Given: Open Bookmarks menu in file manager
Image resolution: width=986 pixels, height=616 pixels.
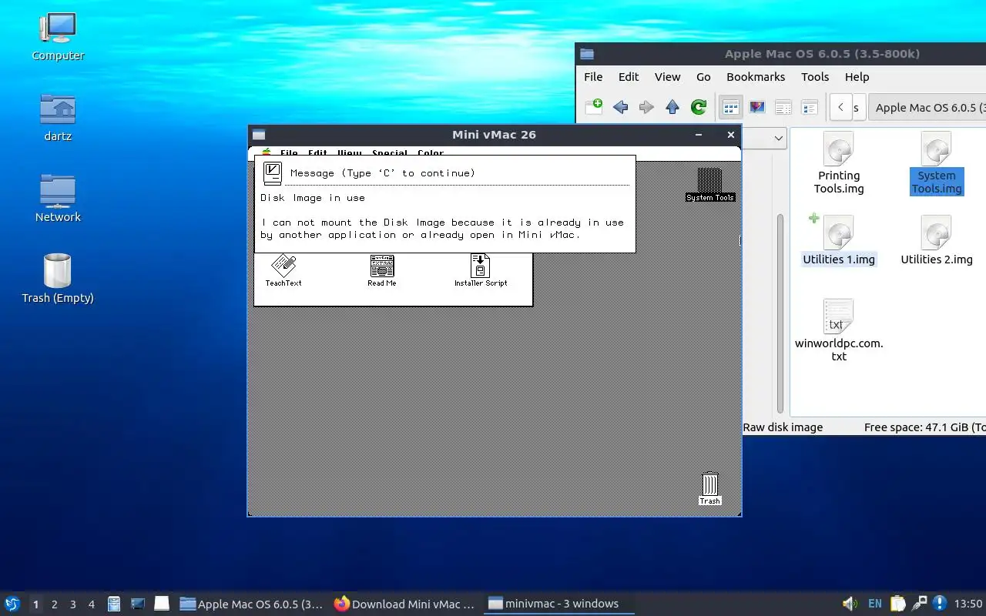Looking at the screenshot, I should click(756, 77).
